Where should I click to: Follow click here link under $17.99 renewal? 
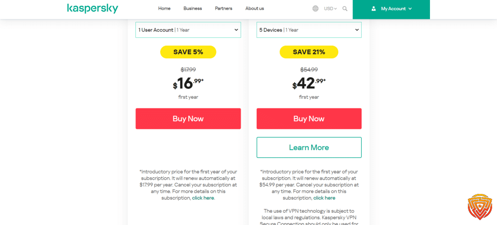point(203,198)
